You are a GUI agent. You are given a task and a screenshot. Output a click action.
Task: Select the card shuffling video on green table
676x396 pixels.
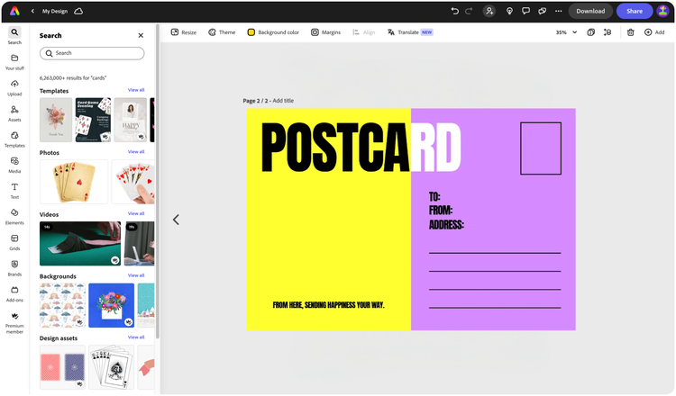click(x=80, y=244)
